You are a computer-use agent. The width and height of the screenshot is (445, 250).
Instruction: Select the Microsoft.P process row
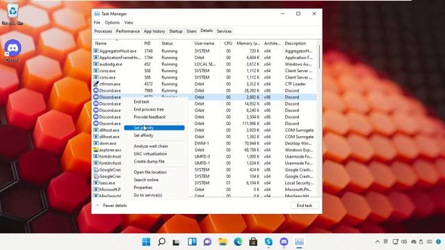(204, 190)
